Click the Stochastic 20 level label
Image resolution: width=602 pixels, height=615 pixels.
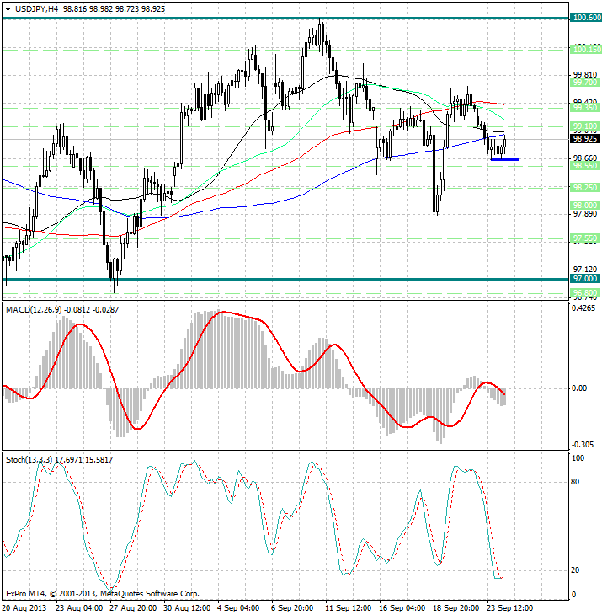575,570
